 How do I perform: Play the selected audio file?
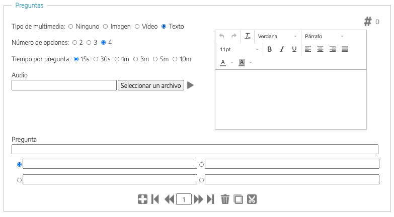pyautogui.click(x=190, y=85)
